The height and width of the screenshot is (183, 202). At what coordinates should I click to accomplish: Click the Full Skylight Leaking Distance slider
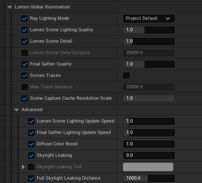pyautogui.click(x=149, y=178)
